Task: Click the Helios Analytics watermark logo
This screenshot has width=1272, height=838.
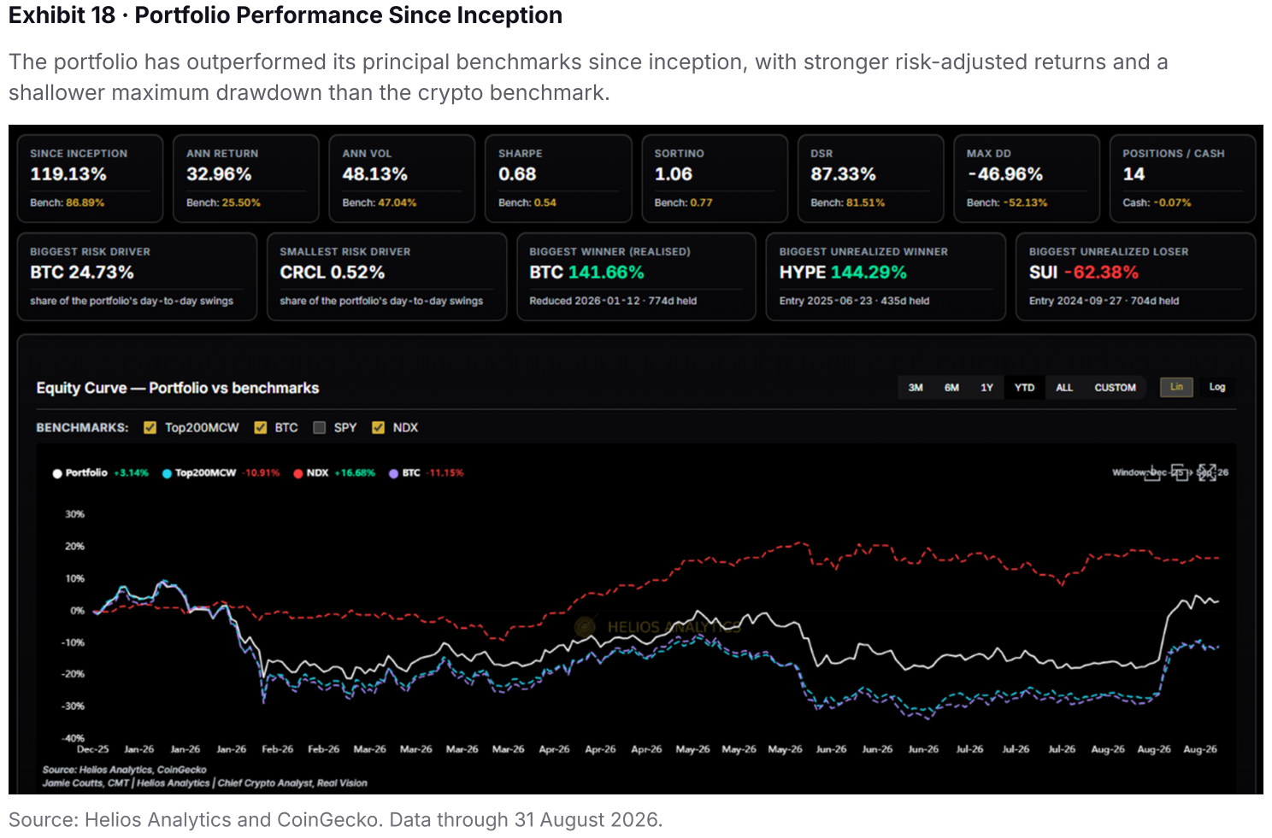Action: coord(585,627)
